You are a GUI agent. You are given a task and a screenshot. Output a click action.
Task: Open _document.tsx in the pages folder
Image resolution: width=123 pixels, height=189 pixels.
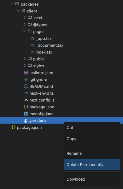click(49, 45)
